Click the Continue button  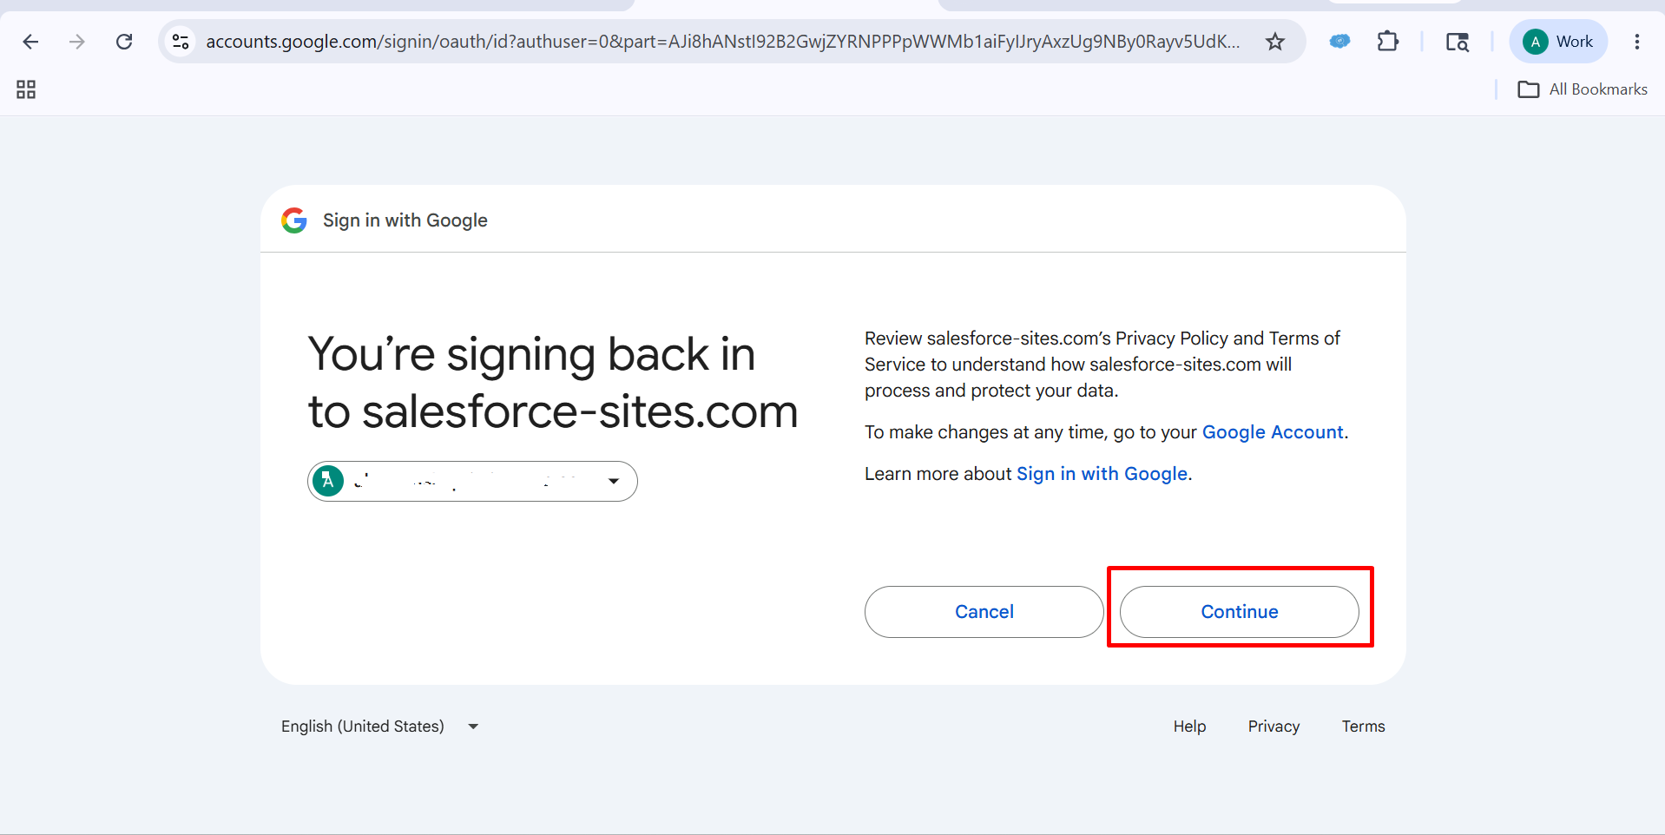pyautogui.click(x=1239, y=612)
